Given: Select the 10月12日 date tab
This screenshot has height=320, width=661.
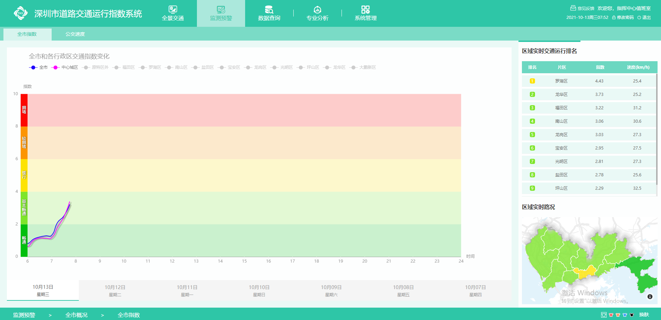Looking at the screenshot, I should tap(115, 290).
